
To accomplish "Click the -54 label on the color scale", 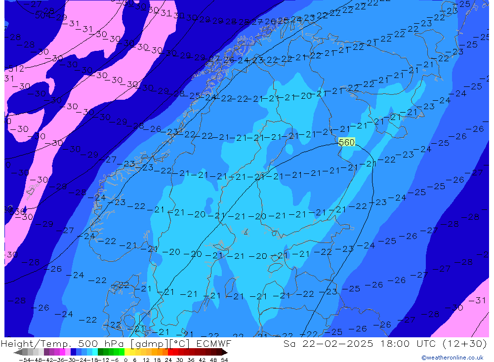I will pyautogui.click(x=25, y=360).
